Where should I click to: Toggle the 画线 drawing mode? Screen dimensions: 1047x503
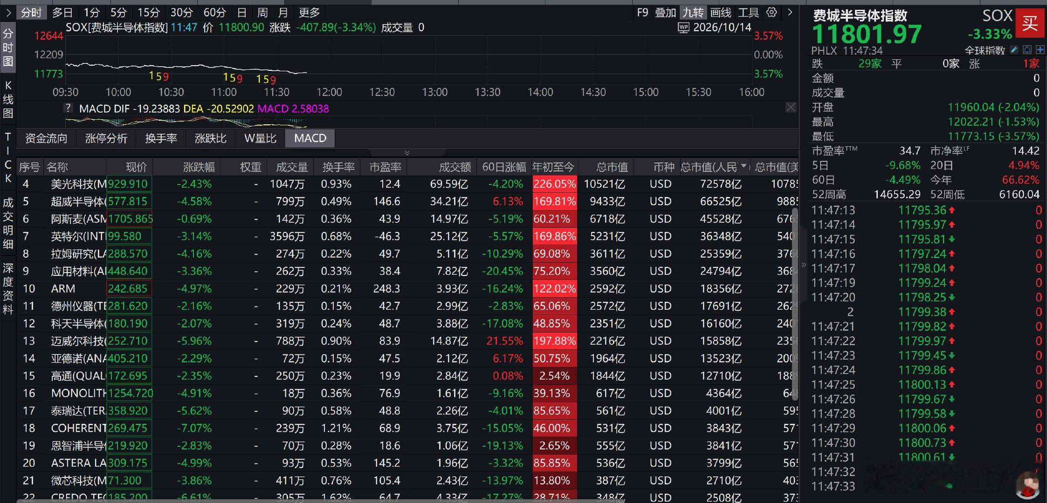[721, 13]
